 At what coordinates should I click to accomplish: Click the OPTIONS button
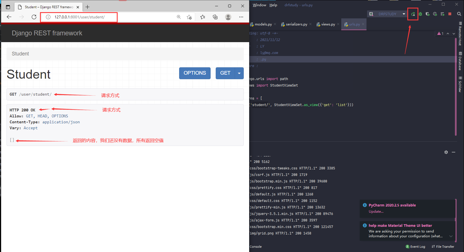pyautogui.click(x=195, y=73)
